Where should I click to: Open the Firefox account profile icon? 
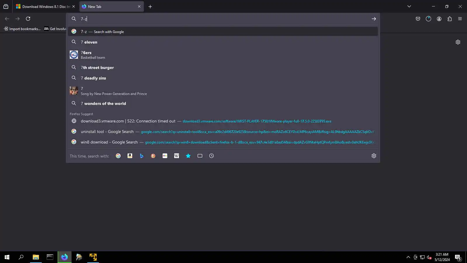coord(439,19)
